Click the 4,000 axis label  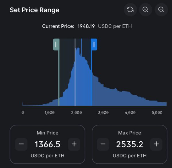tap(130, 113)
